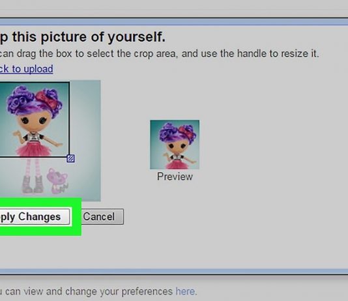
Task: Click the crop box resize handle
Action: [70, 158]
